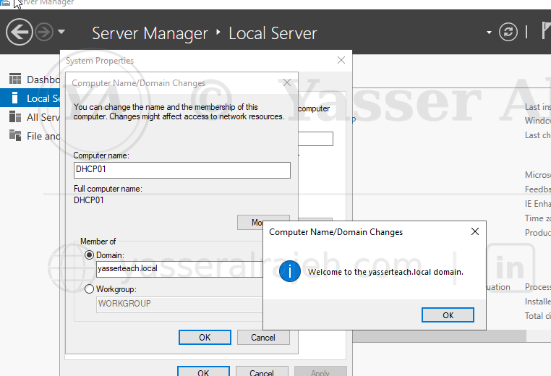Click Cancel in Computer Name/Domain Changes dialog
The width and height of the screenshot is (551, 376).
(x=263, y=338)
